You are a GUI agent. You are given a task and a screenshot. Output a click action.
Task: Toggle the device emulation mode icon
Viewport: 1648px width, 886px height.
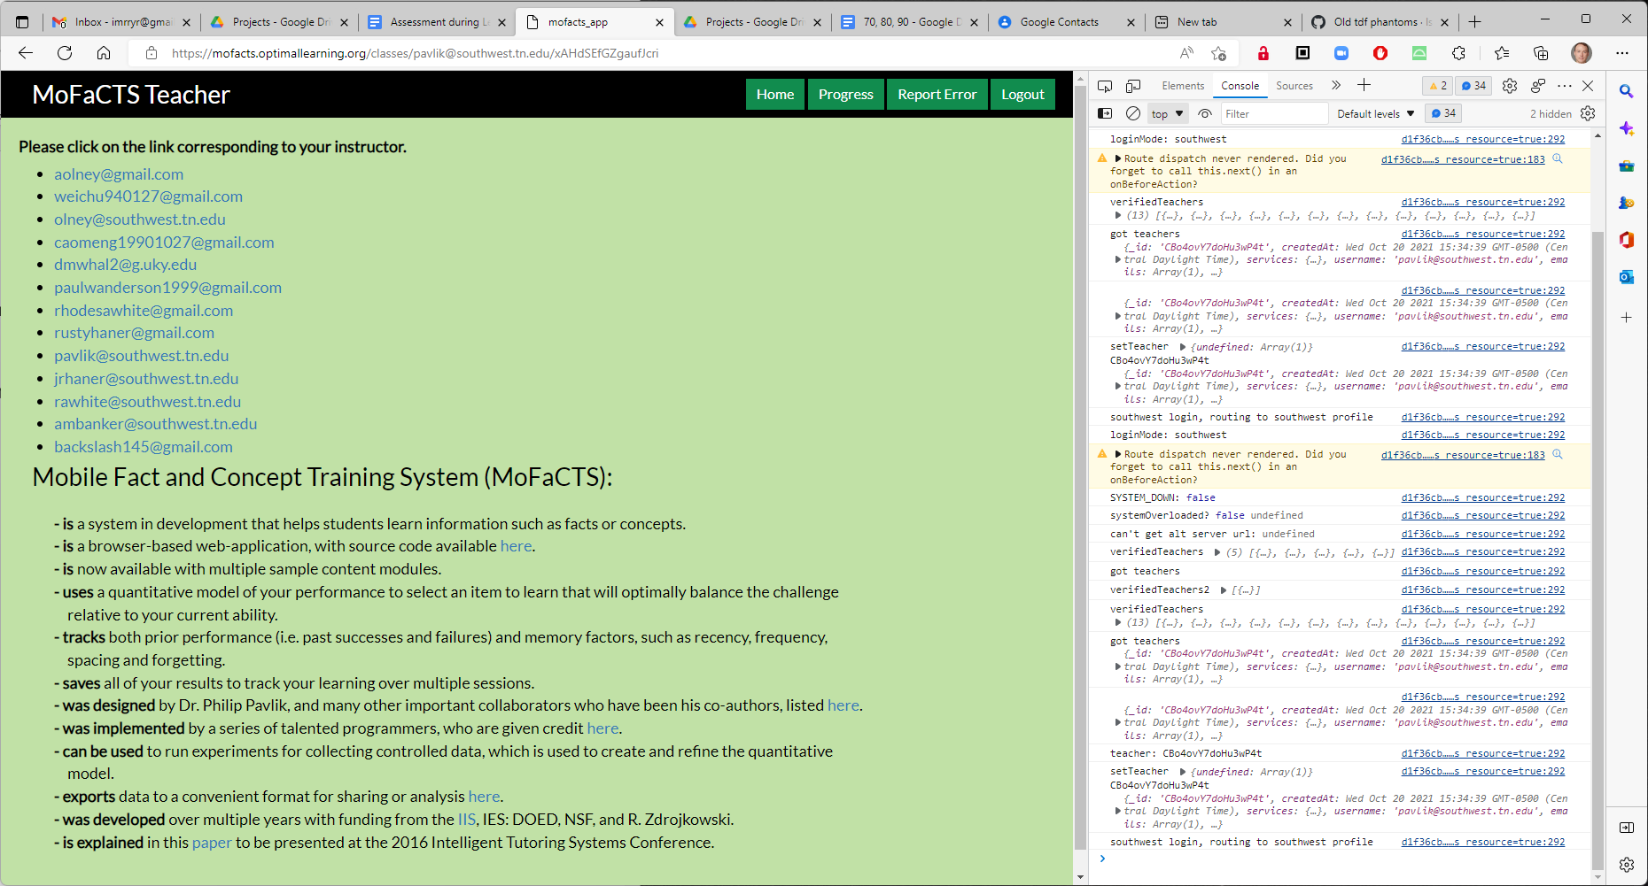pyautogui.click(x=1132, y=85)
